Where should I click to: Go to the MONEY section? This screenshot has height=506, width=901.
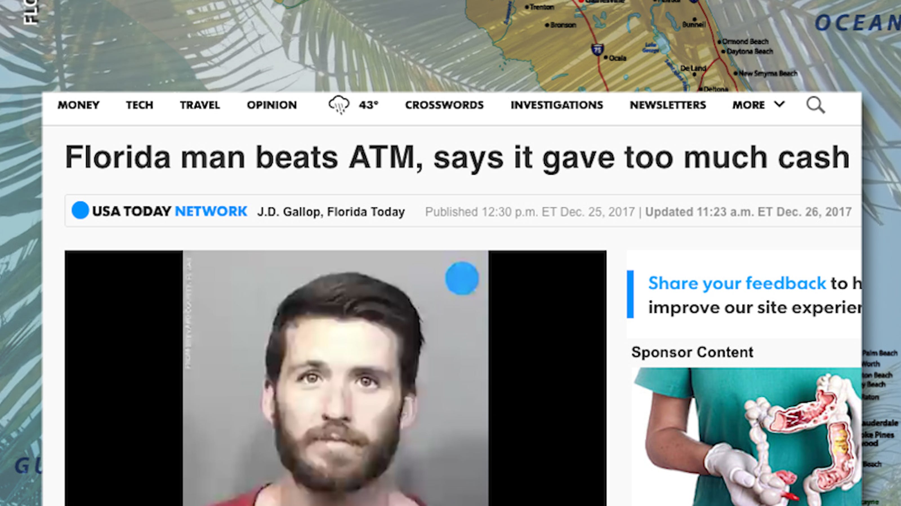click(78, 105)
